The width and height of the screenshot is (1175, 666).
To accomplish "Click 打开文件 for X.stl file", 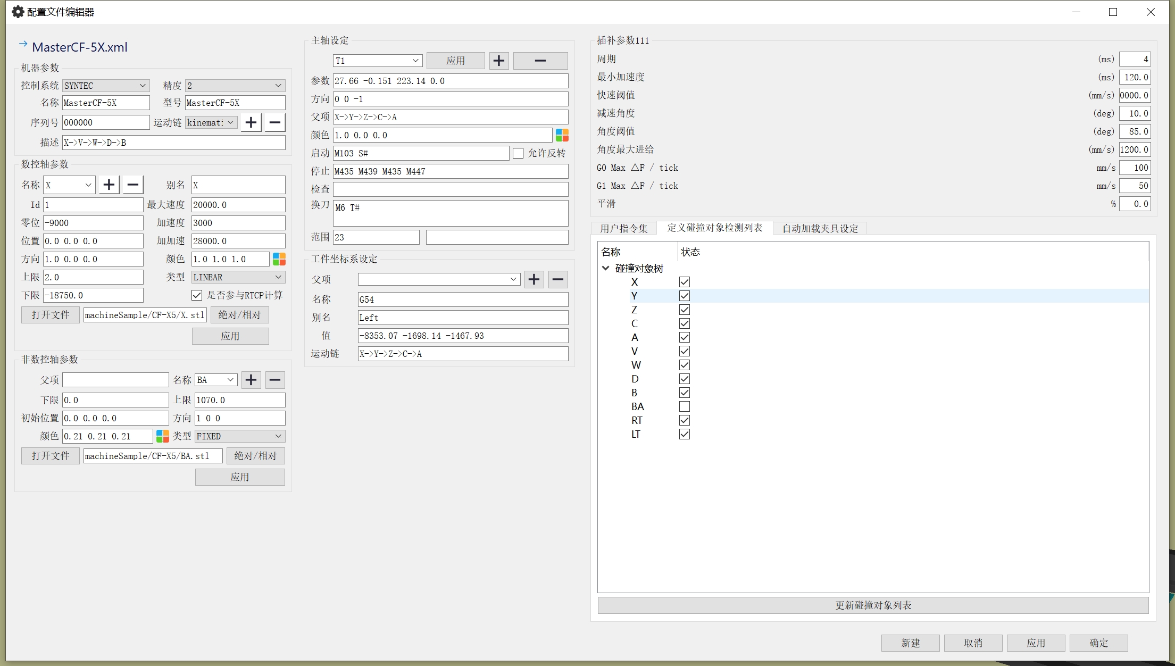I will (51, 315).
